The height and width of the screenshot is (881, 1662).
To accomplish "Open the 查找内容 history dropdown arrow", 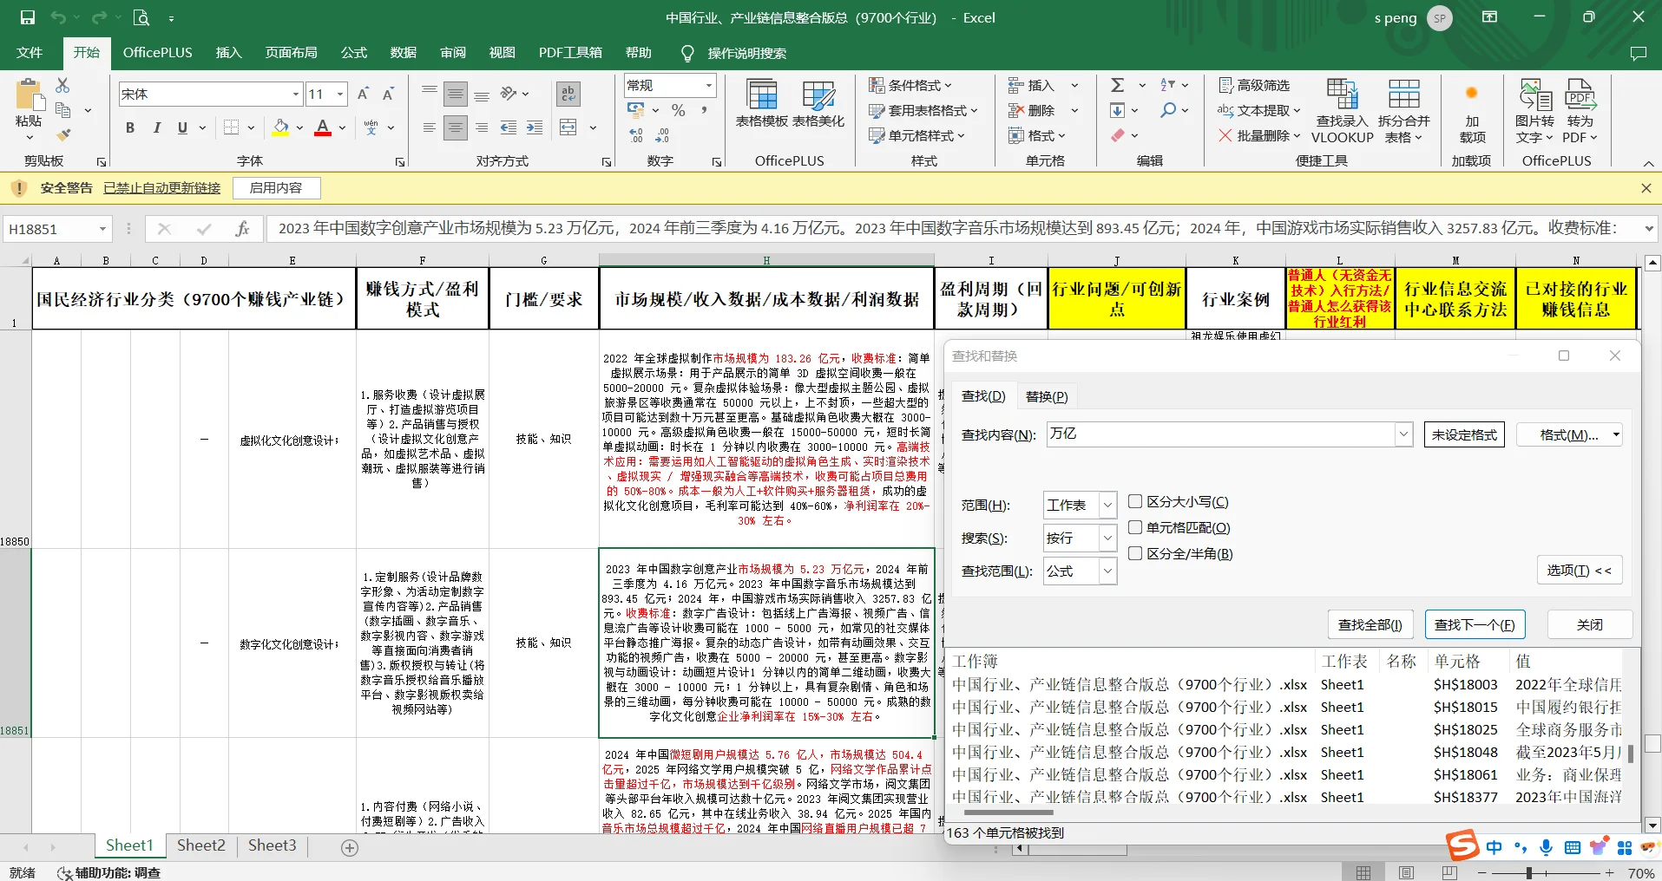I will (x=1403, y=434).
